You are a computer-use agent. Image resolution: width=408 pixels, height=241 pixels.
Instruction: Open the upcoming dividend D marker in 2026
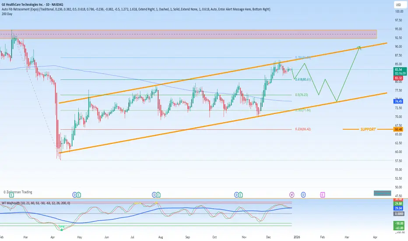[303, 195]
